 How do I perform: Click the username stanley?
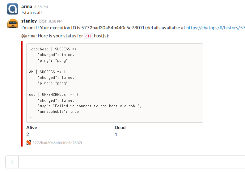coord(29,21)
